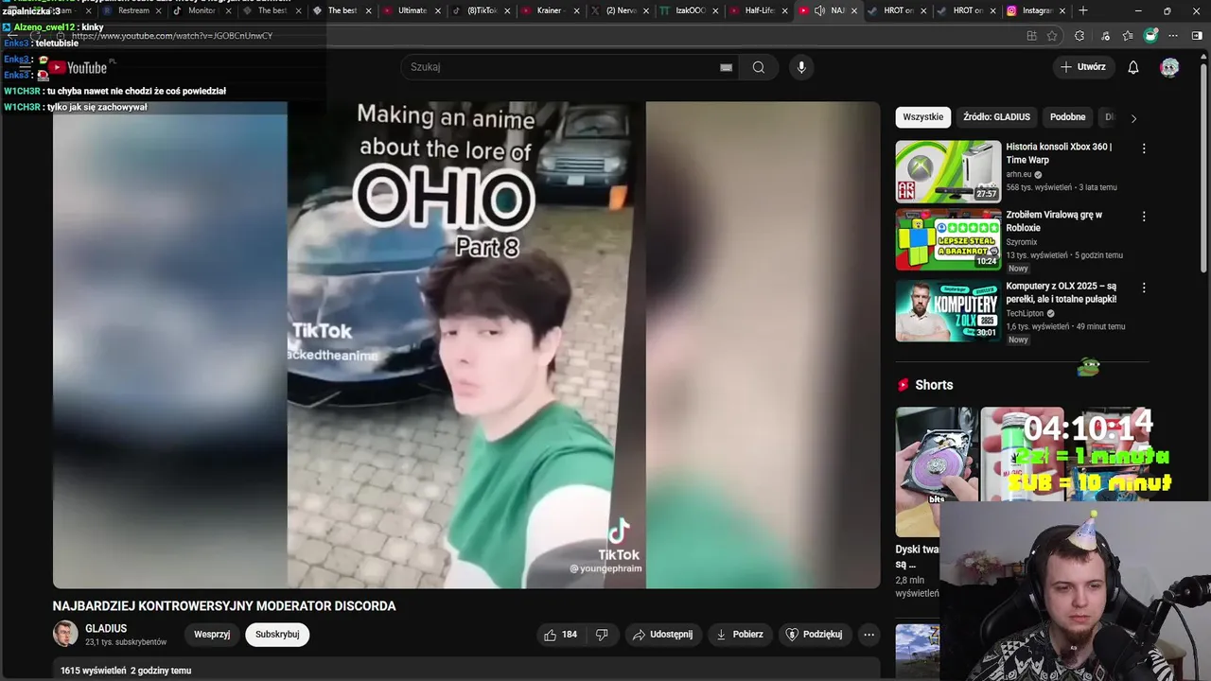This screenshot has height=681, width=1211.
Task: Open the browser favorites list
Action: [x=1128, y=36]
